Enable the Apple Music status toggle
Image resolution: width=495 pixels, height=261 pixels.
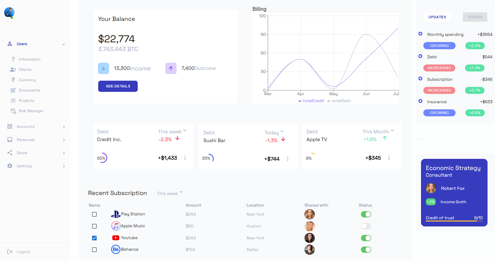click(x=366, y=226)
